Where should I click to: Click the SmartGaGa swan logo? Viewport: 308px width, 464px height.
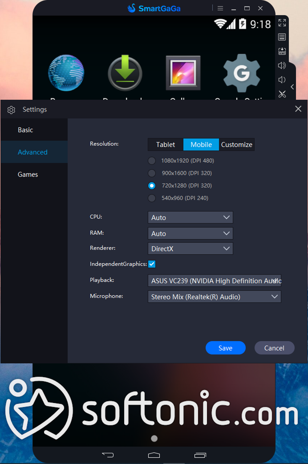[x=132, y=8]
